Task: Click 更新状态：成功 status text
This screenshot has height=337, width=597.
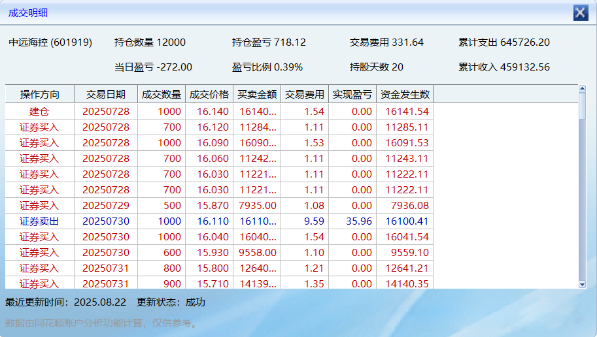Action: click(x=171, y=302)
